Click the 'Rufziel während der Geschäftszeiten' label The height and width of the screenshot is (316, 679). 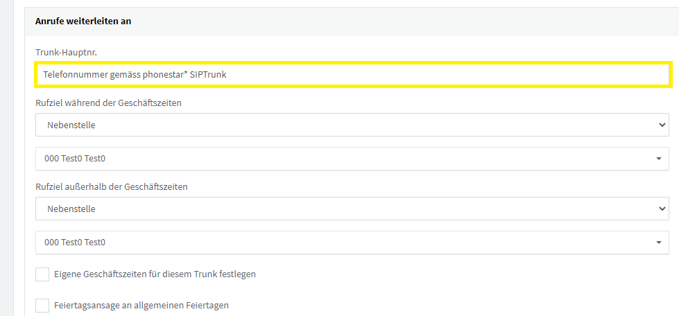coord(108,103)
